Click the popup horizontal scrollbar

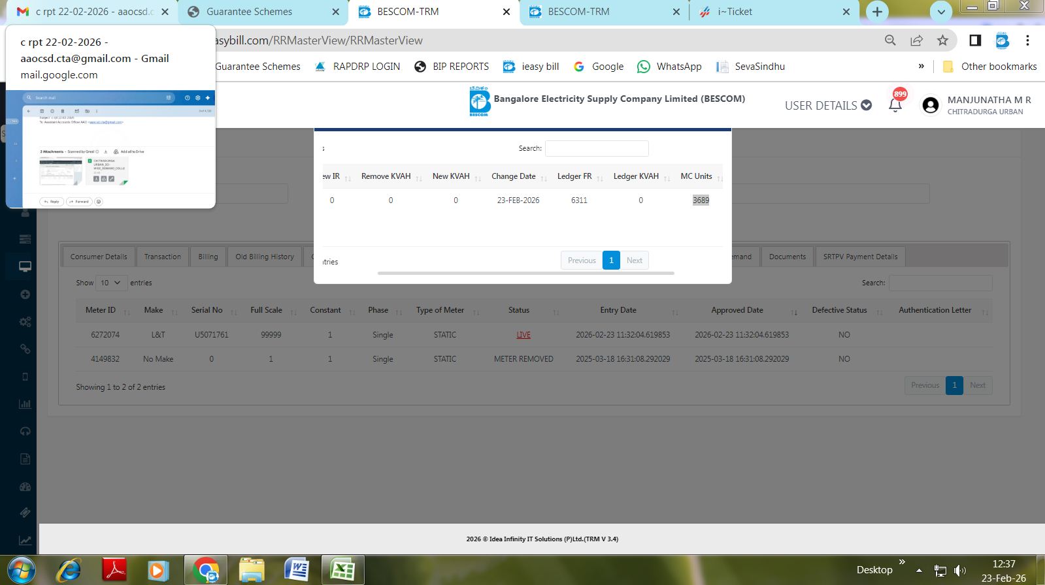click(526, 274)
